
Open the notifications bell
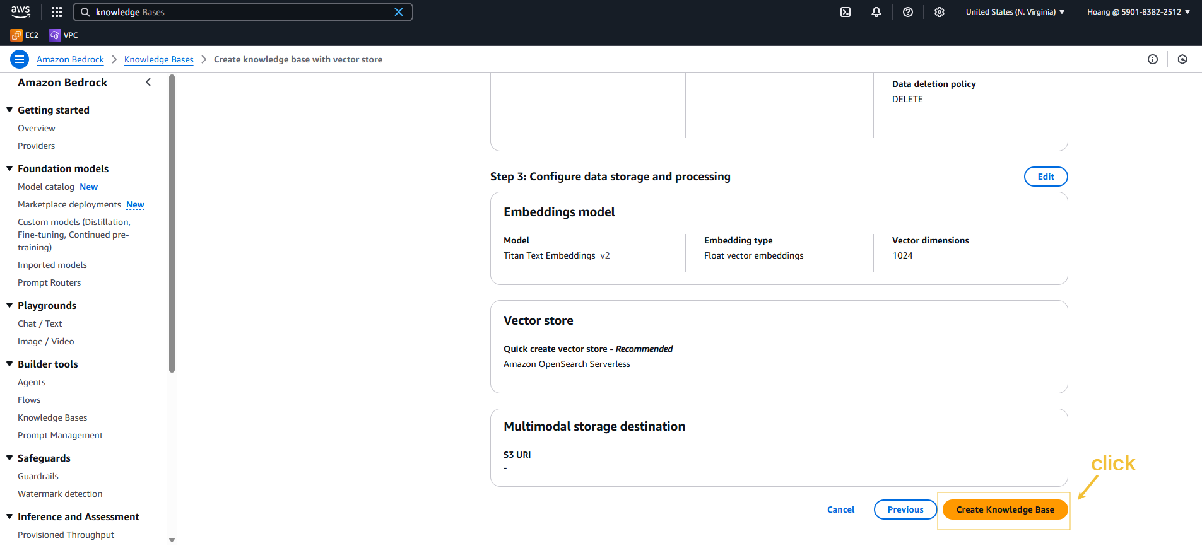point(876,12)
